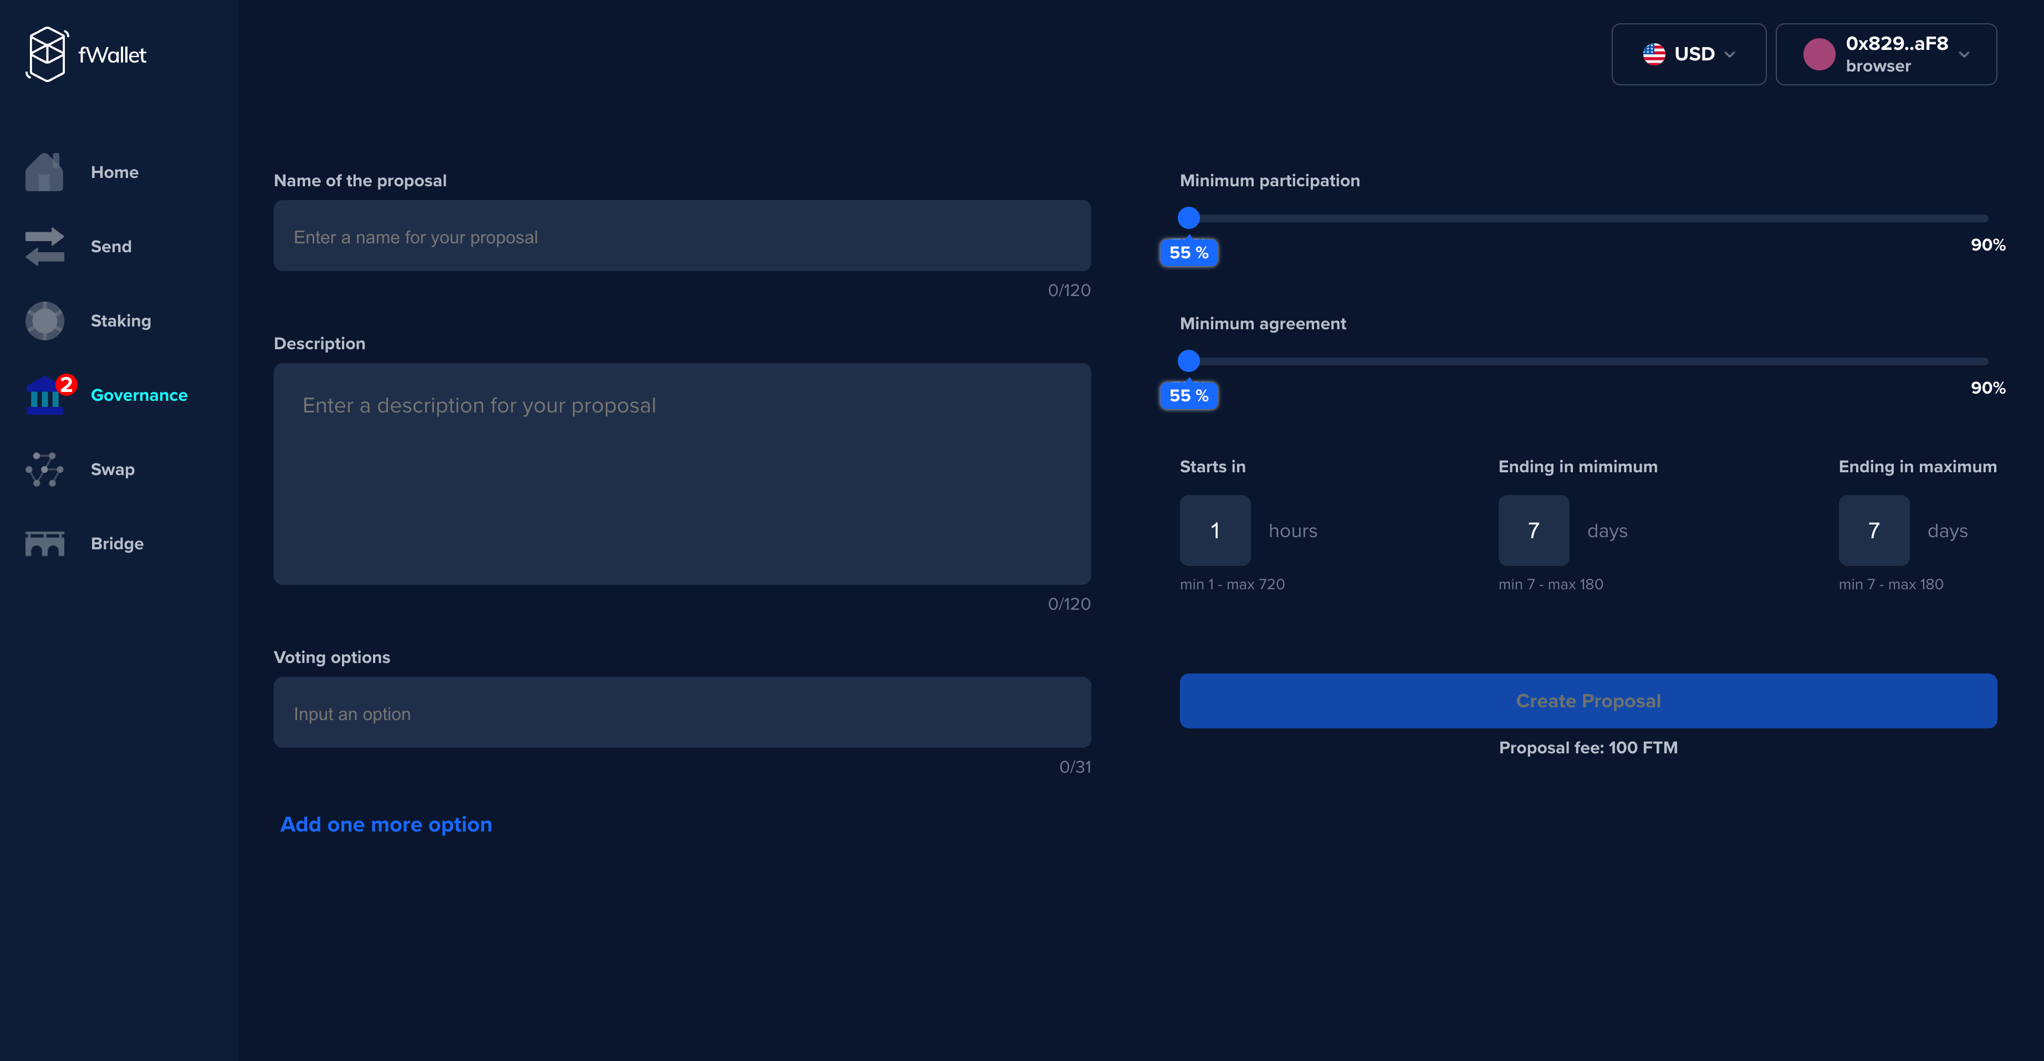Go to Staking menu item text
This screenshot has height=1061, width=2044.
[x=121, y=320]
